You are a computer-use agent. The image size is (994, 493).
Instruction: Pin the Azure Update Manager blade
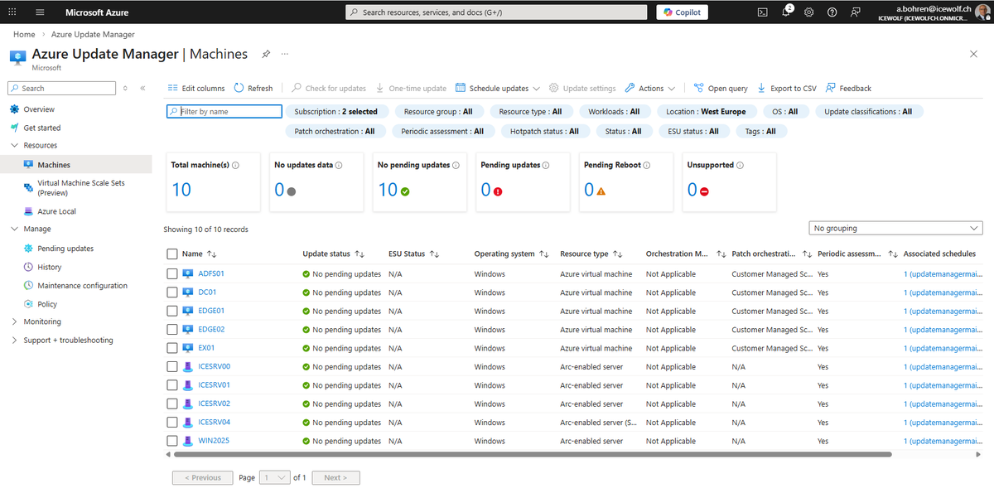click(x=266, y=54)
